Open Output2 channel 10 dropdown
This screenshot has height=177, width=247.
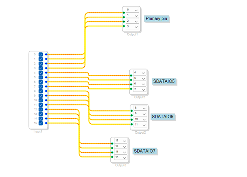[140, 119]
